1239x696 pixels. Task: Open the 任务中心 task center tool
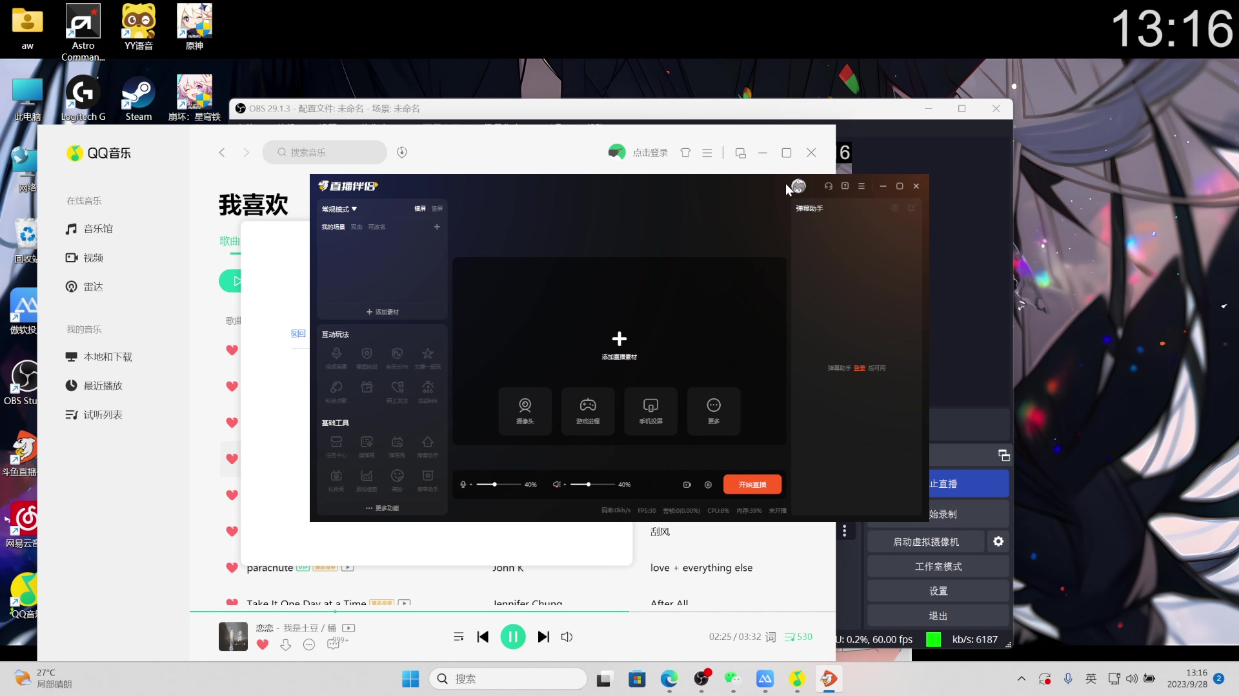pos(336,445)
